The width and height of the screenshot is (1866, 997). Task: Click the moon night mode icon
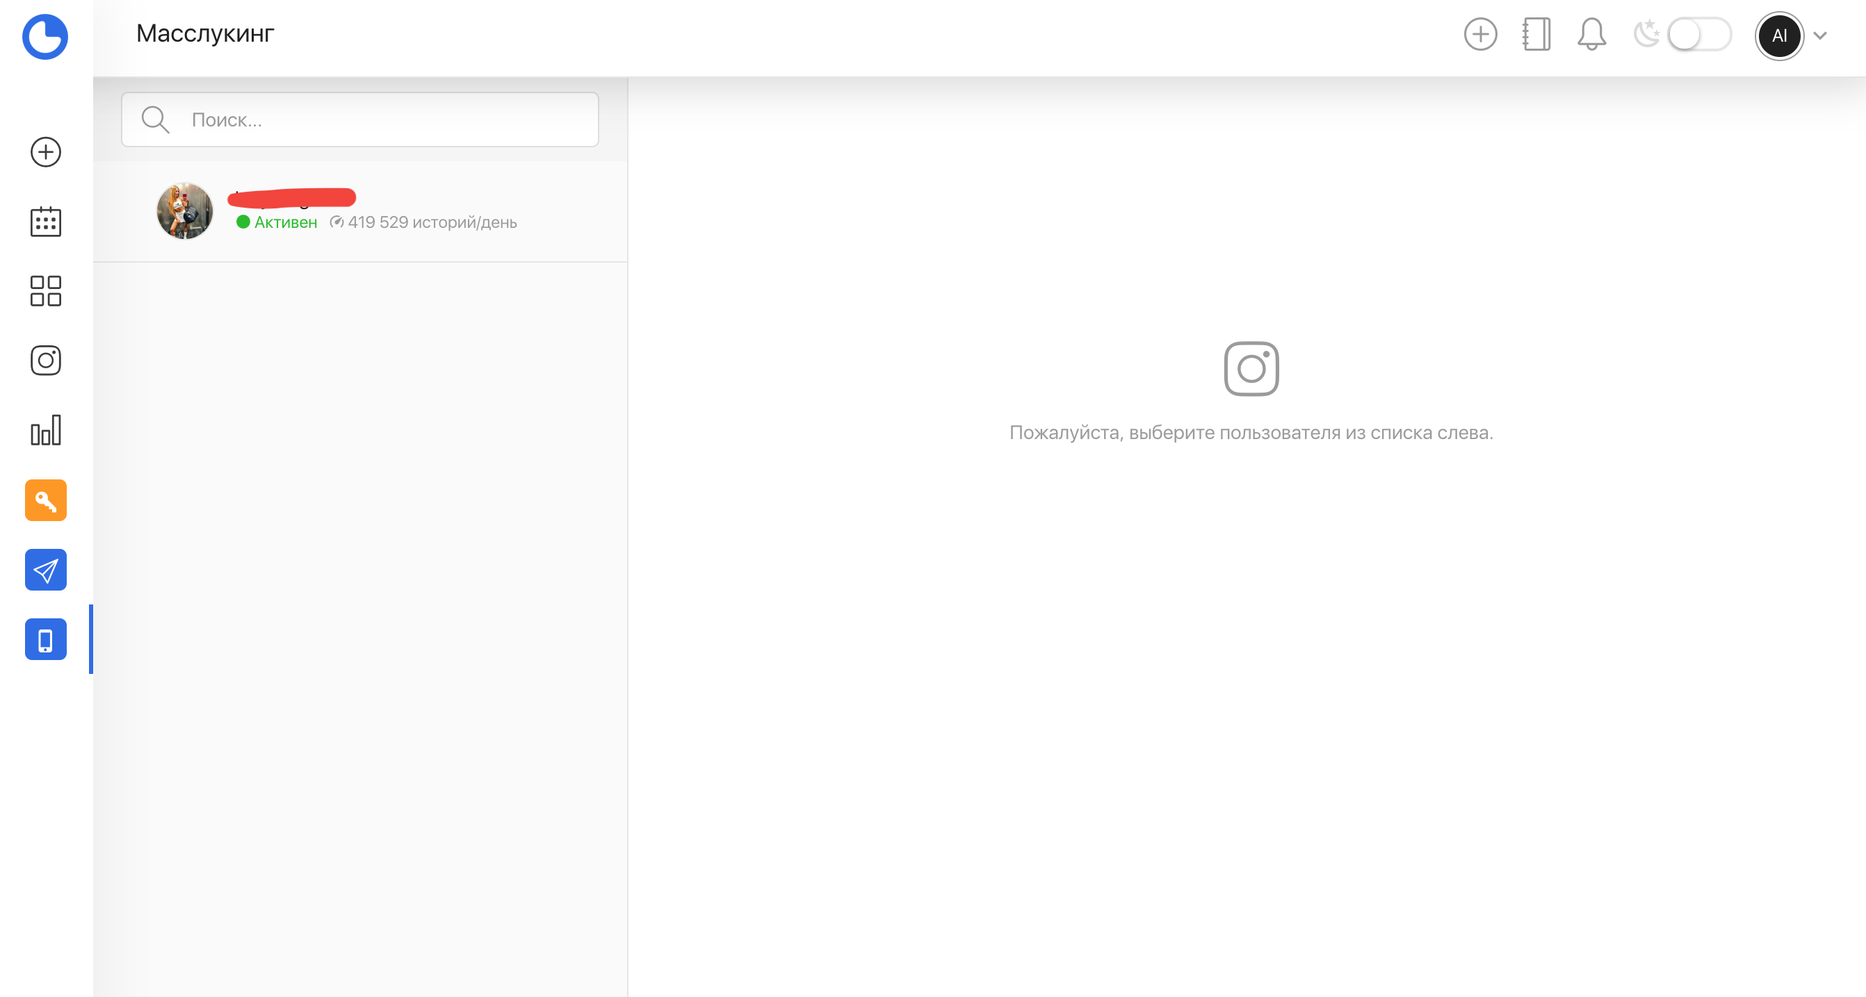tap(1646, 34)
